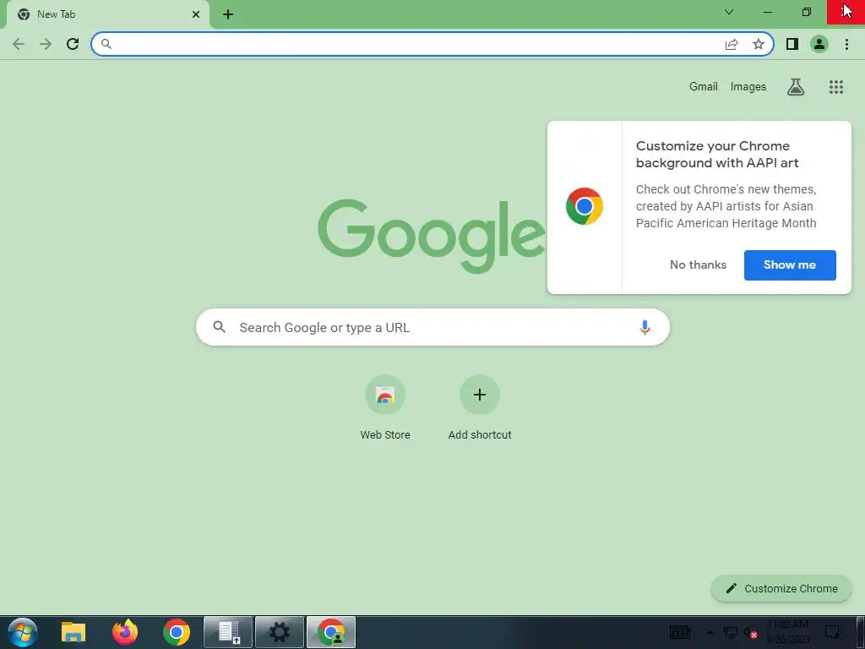Click the Chrome logo in the promo card
Screen dimensions: 865x649
[x=585, y=206]
